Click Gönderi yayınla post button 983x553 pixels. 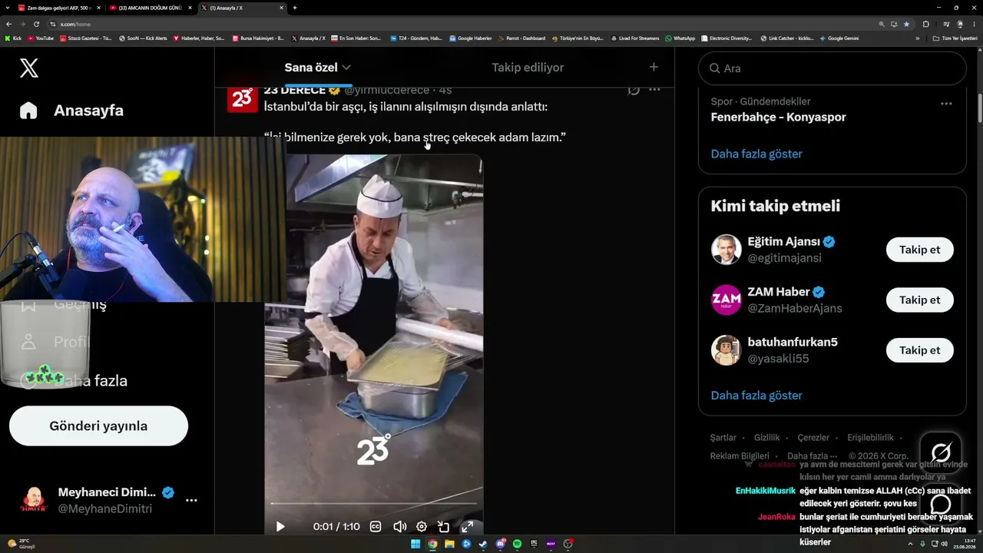tap(98, 426)
